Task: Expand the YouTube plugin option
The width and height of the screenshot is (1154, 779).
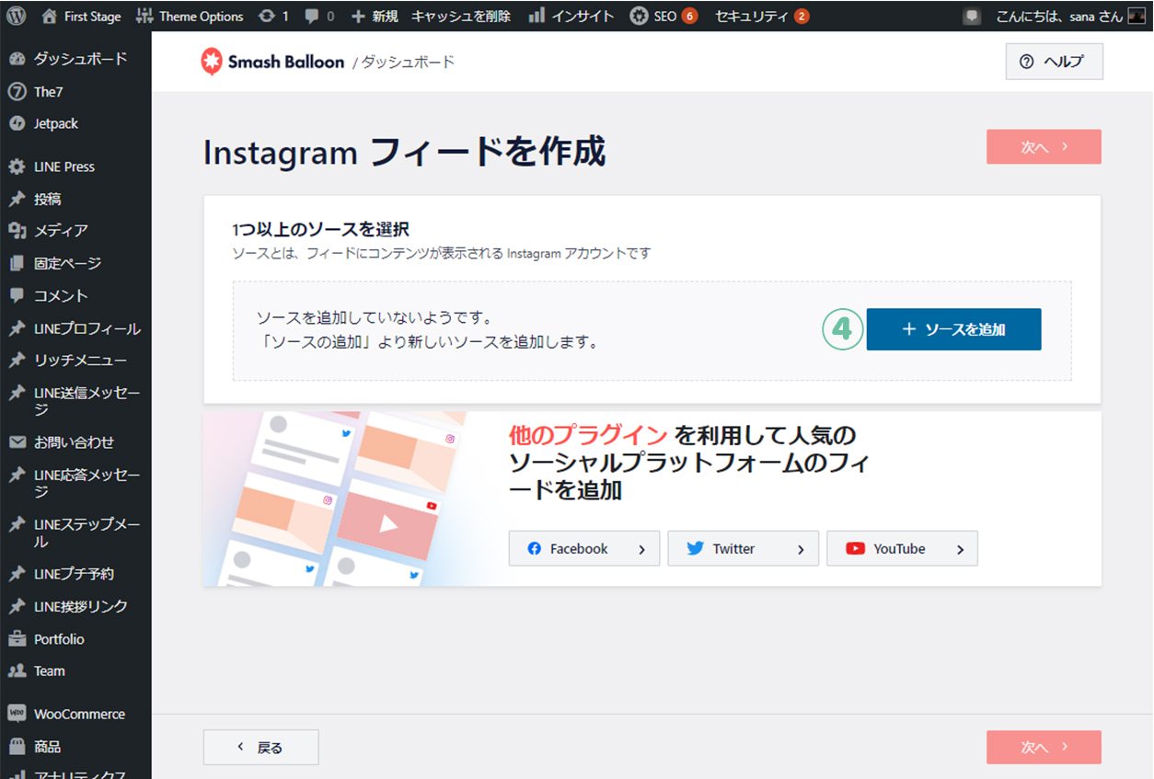Action: point(902,548)
